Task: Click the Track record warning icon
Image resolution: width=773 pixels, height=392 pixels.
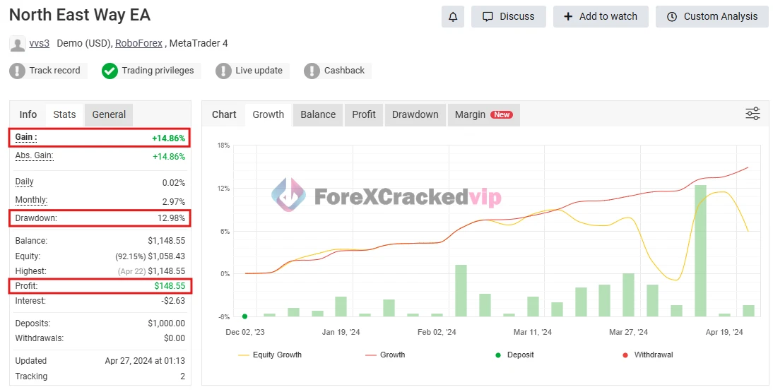Action: pyautogui.click(x=18, y=71)
